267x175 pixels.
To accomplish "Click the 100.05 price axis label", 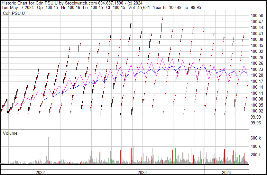I will click(x=257, y=105).
